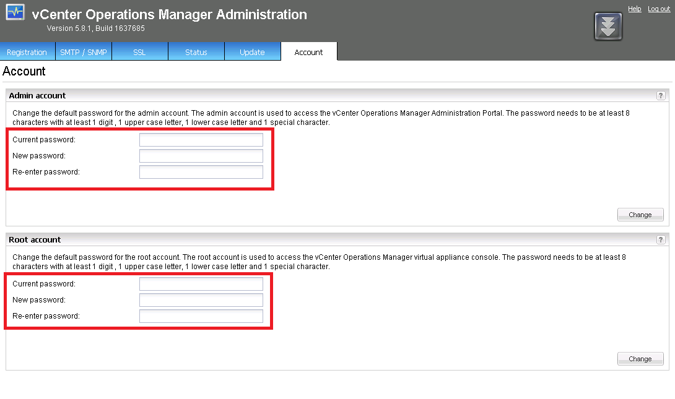Focus Root account New password field
The height and width of the screenshot is (399, 675).
[201, 299]
